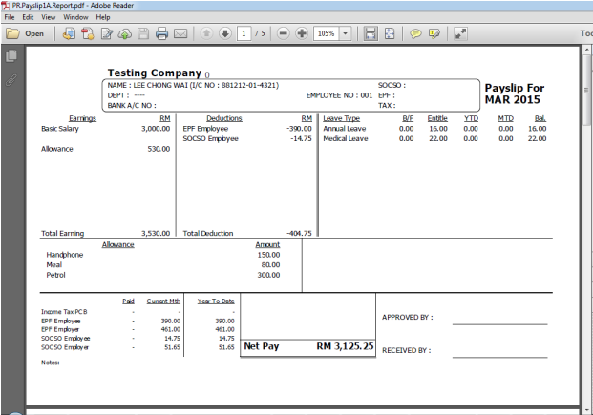Click the save file icon
The height and width of the screenshot is (415, 593).
tap(143, 33)
